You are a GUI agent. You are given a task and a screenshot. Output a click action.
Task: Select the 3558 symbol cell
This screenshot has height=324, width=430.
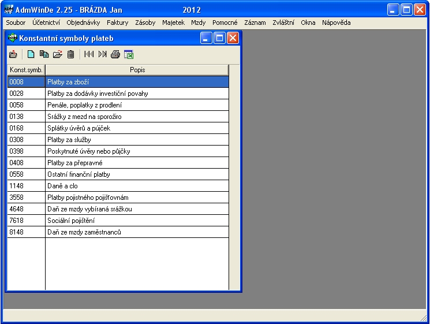[x=26, y=197]
